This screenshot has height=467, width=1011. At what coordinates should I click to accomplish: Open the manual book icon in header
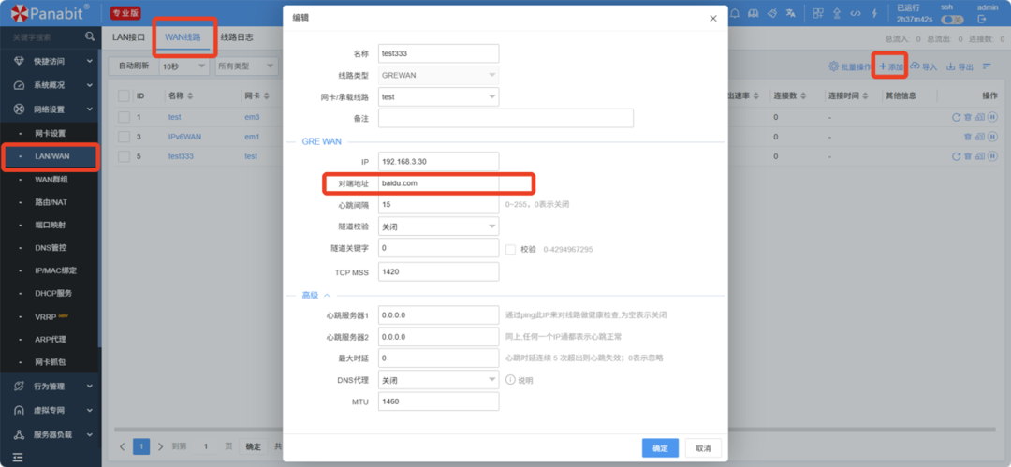click(x=753, y=13)
